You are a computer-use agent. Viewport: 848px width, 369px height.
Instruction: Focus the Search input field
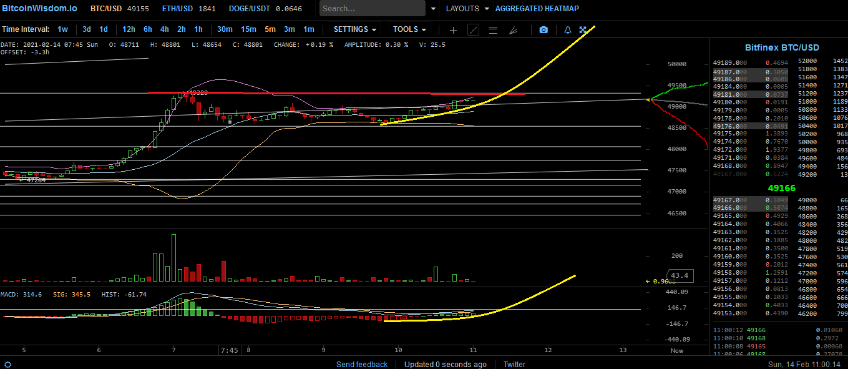tap(373, 9)
